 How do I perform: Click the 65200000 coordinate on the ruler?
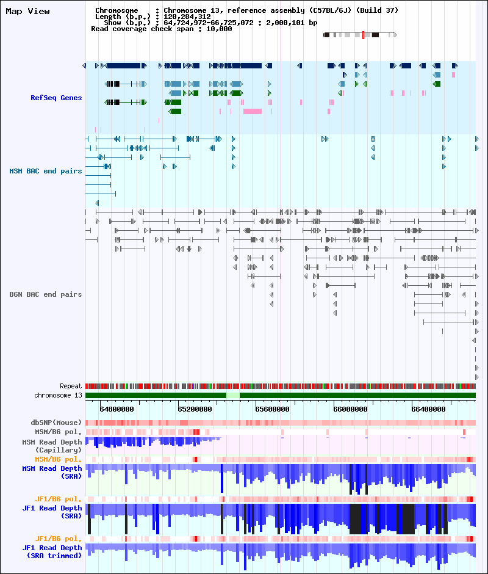(x=195, y=409)
